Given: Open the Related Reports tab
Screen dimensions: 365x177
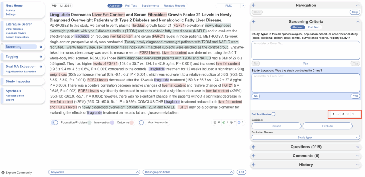Looking at the screenshot, I should (174, 6).
